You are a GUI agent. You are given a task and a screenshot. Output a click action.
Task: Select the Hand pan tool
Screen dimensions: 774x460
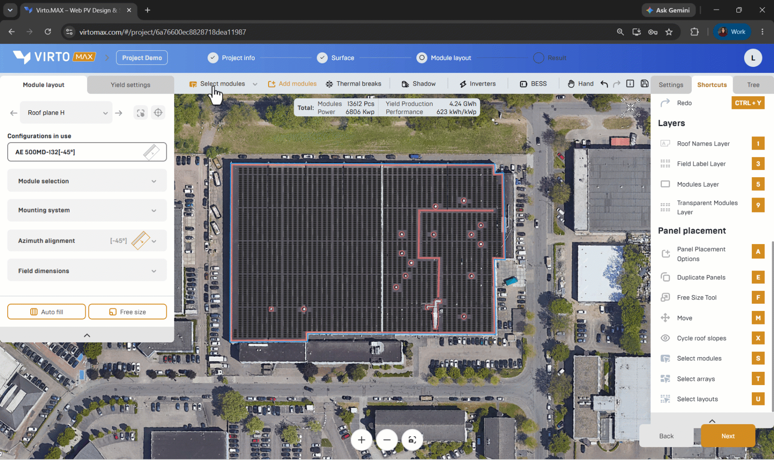(580, 84)
